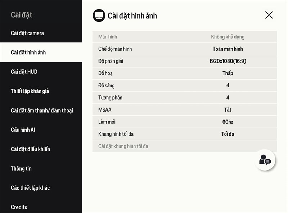Click the chat support avatar icon
The image size is (288, 213).
(x=265, y=160)
